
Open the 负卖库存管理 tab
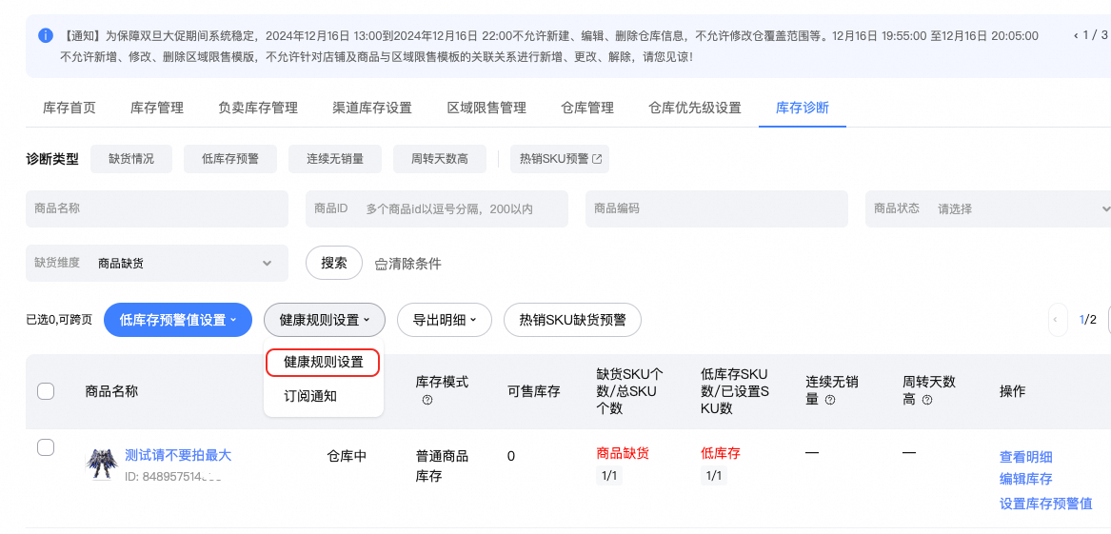258,108
